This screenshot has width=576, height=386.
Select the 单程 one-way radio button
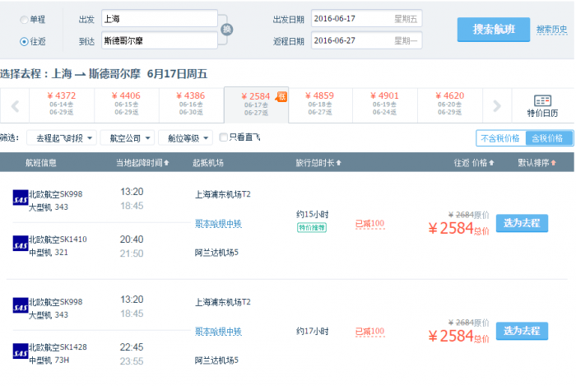[x=24, y=20]
